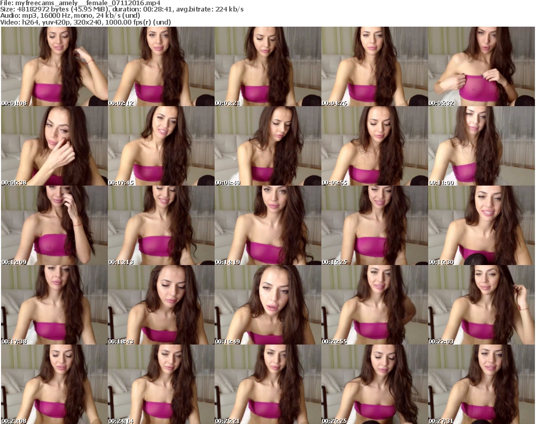Click the 00:12:09 thumbnail
This screenshot has width=536, height=424.
tap(54, 225)
